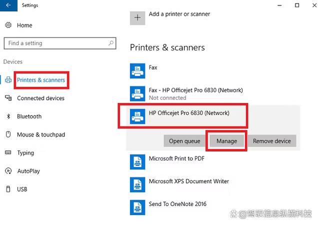Click Add a printer or scanner text
Viewport: 318px width, 225px height.
click(x=179, y=14)
